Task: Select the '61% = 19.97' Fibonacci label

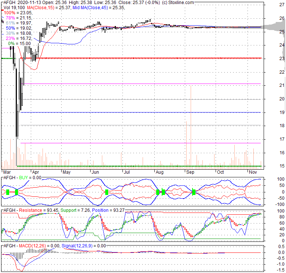Action: [19, 23]
